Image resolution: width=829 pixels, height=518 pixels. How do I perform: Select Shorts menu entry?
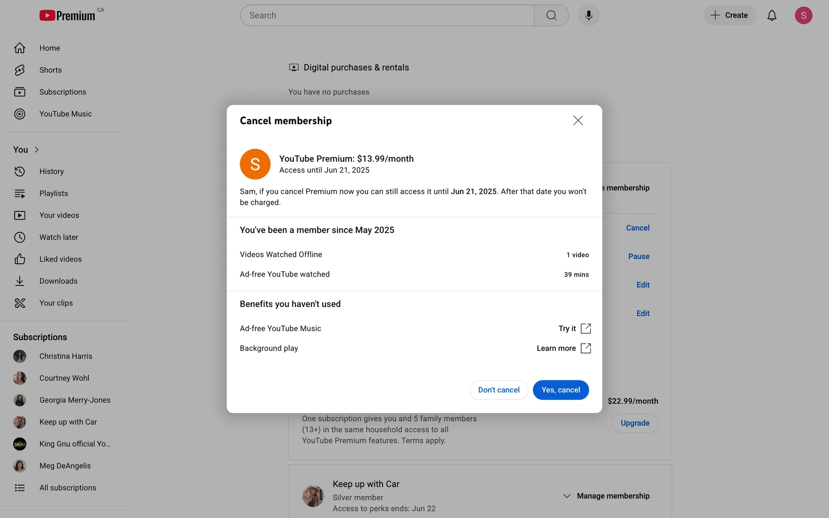pyautogui.click(x=66, y=70)
